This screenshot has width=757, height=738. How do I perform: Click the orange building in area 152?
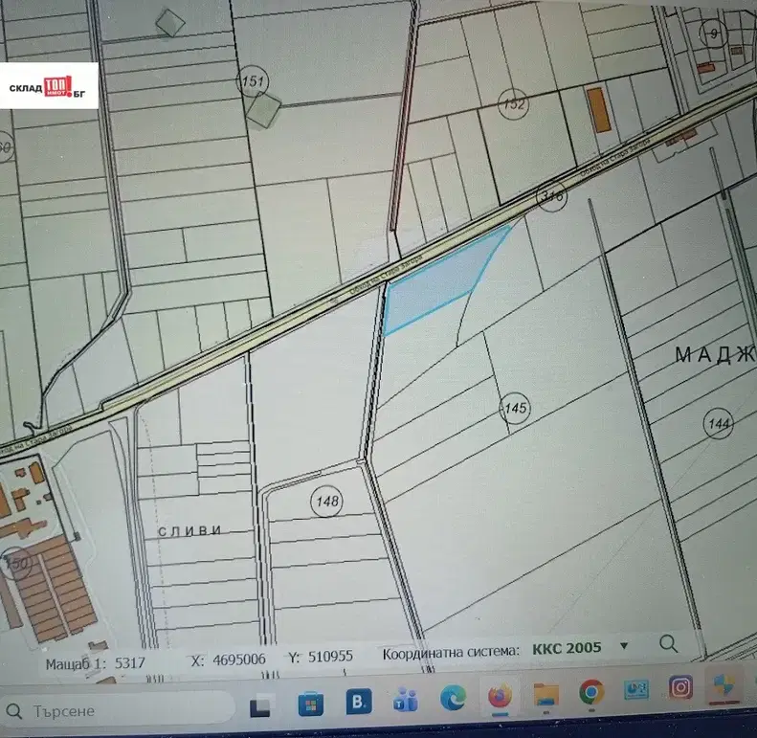pyautogui.click(x=598, y=110)
